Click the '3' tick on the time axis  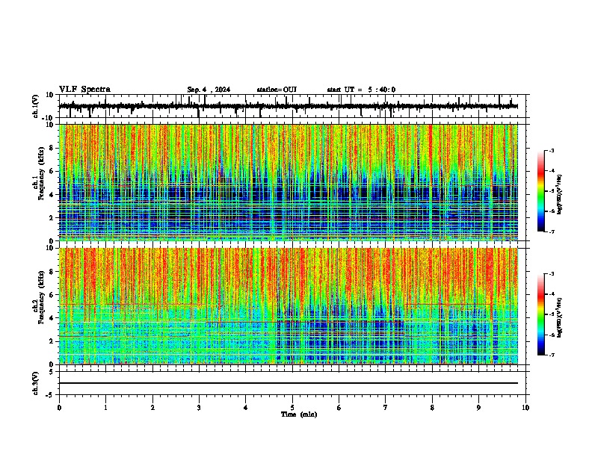[199, 408]
